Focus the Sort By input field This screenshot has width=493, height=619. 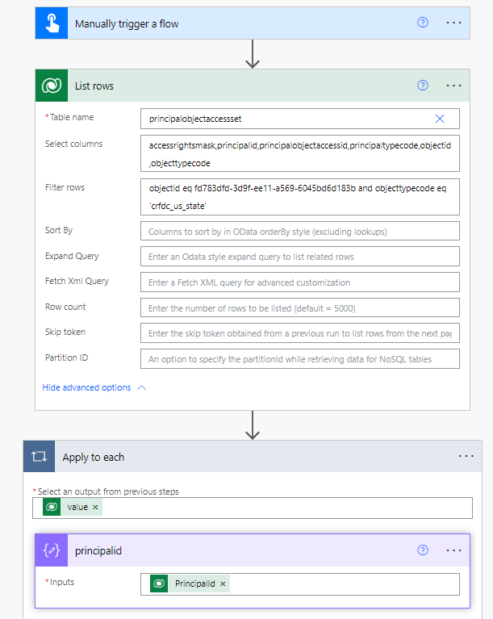click(x=300, y=231)
